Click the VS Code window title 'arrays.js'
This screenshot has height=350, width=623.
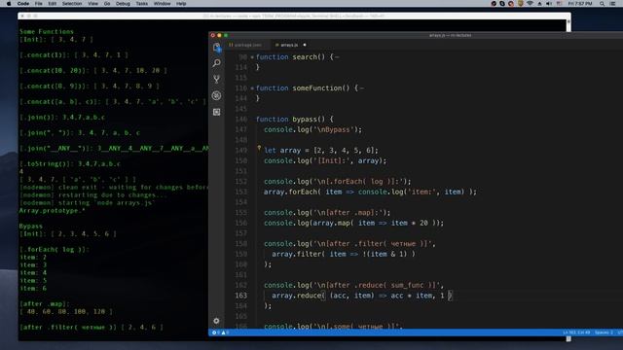click(450, 35)
